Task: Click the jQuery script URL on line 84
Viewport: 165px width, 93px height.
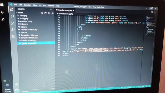Action: [102, 48]
